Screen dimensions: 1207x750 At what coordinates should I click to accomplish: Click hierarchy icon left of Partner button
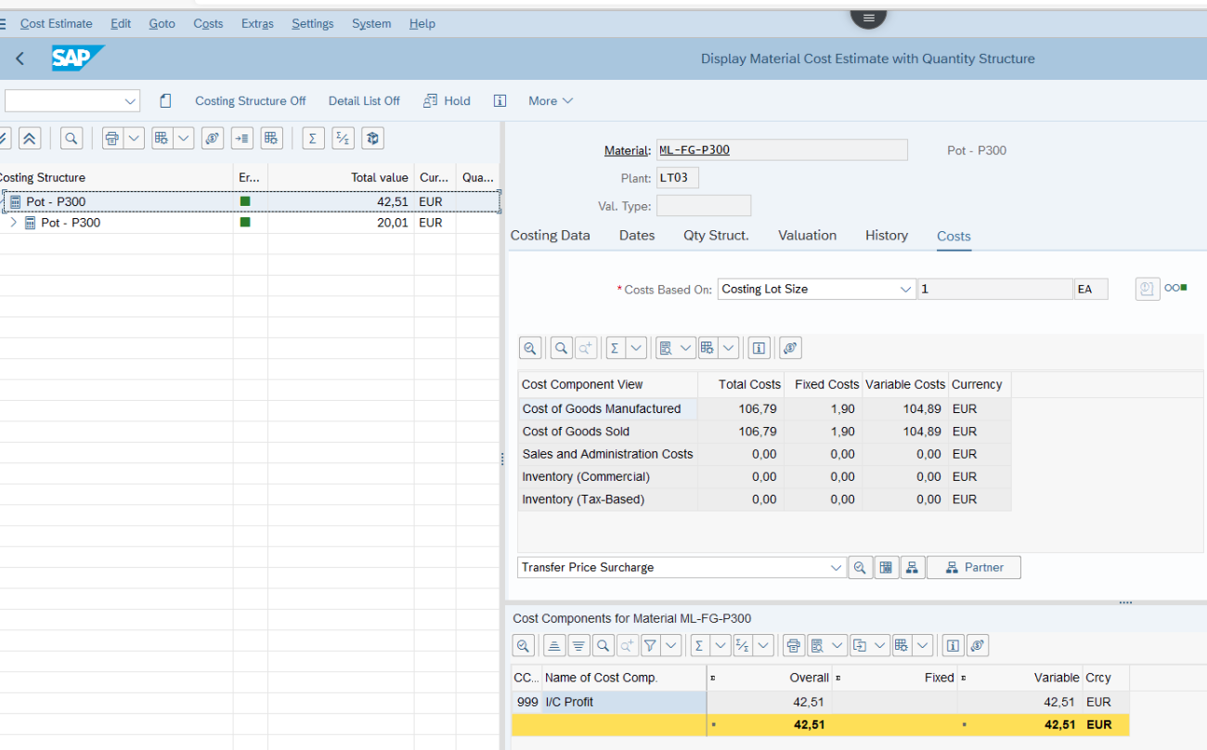(913, 567)
